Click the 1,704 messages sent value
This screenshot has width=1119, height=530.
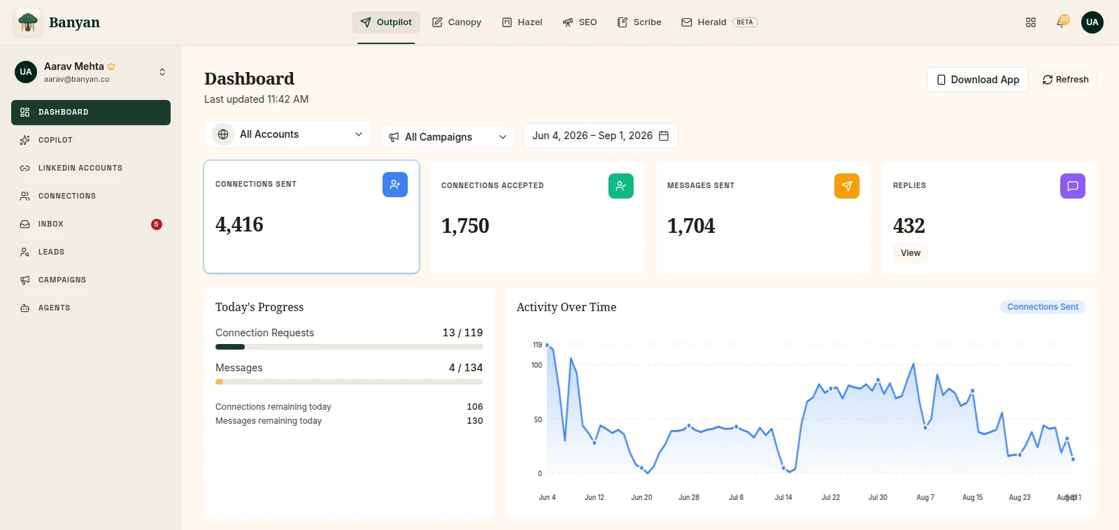click(691, 226)
